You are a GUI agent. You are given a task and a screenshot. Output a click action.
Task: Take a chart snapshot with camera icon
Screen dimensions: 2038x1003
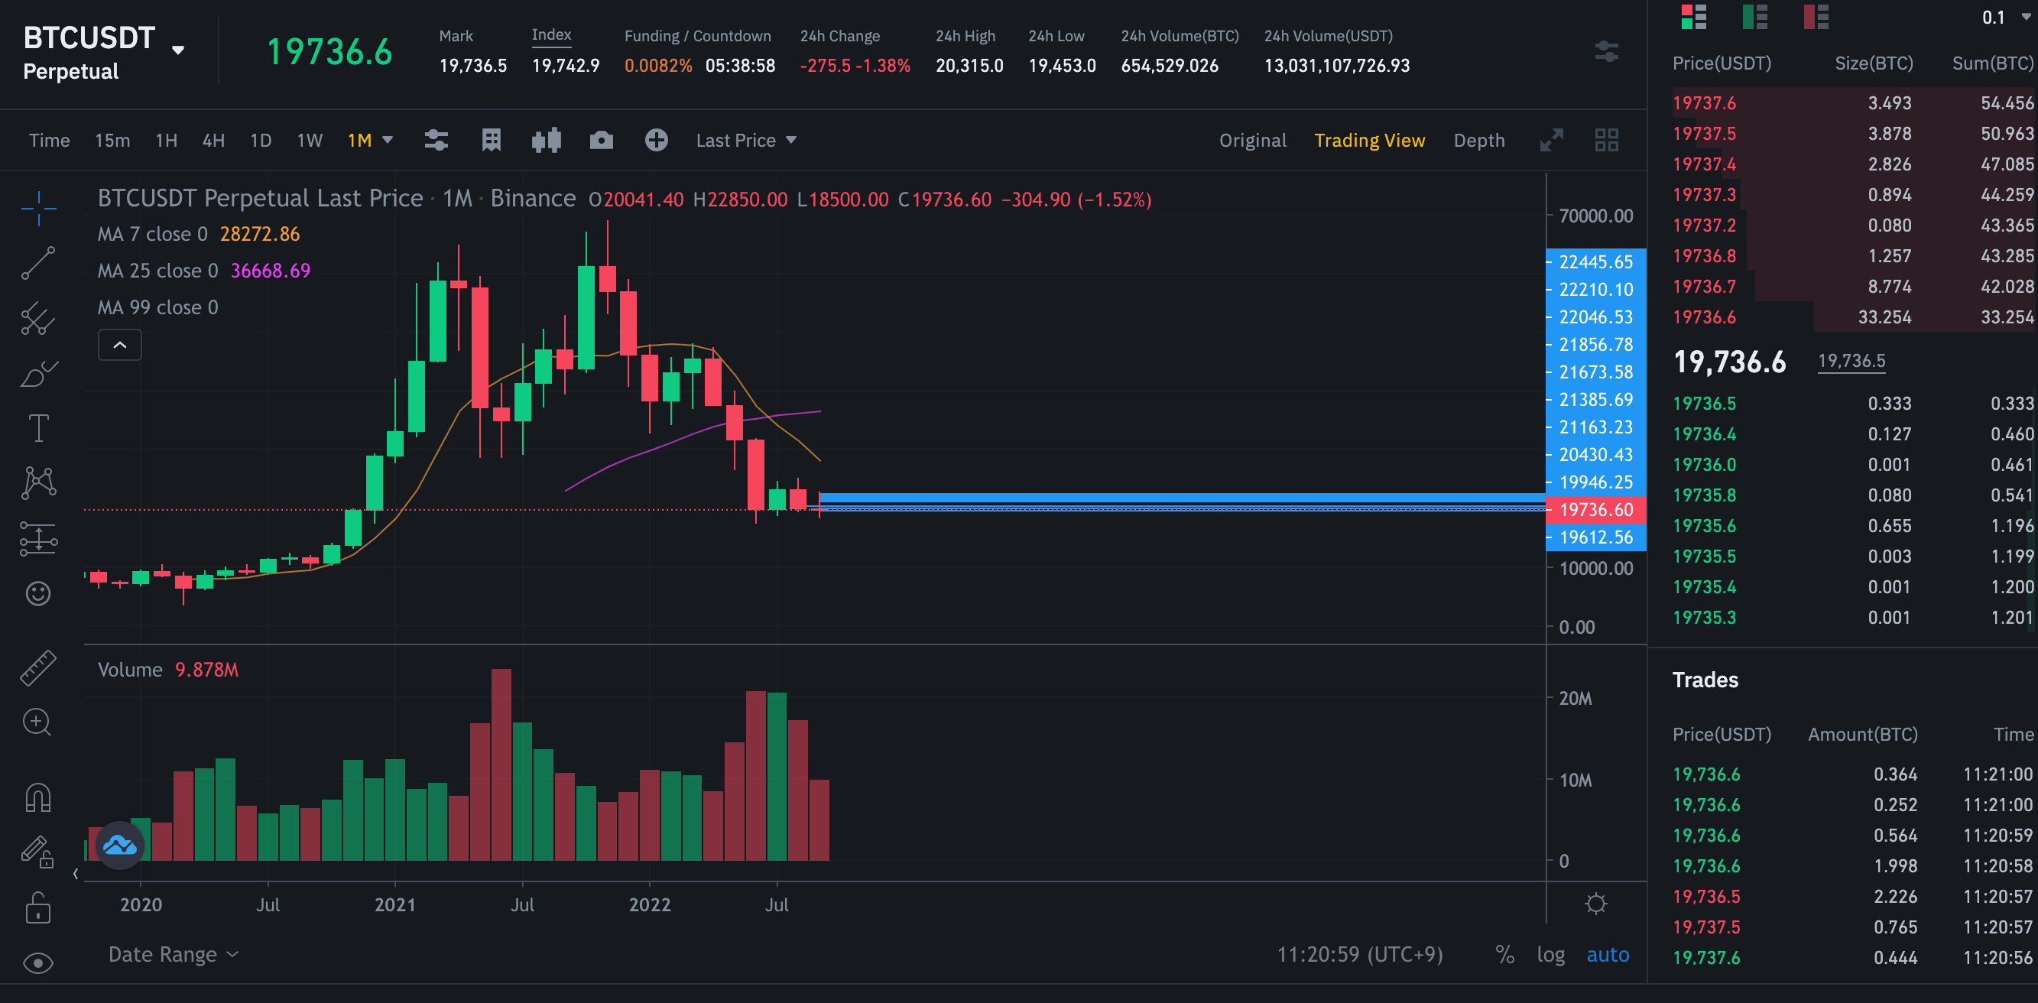(602, 141)
